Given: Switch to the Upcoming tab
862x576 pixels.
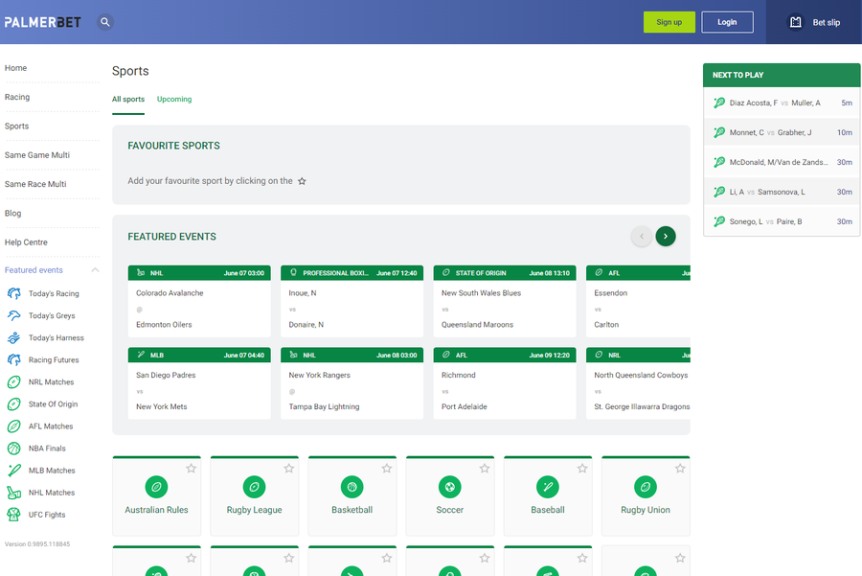Looking at the screenshot, I should point(174,100).
